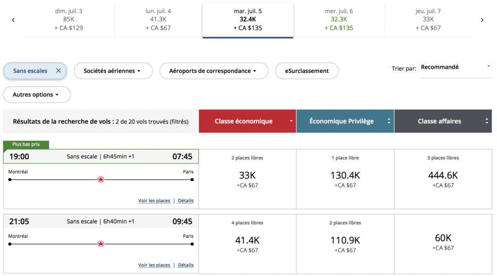Open Détails link for 21:05 flight

[185, 265]
